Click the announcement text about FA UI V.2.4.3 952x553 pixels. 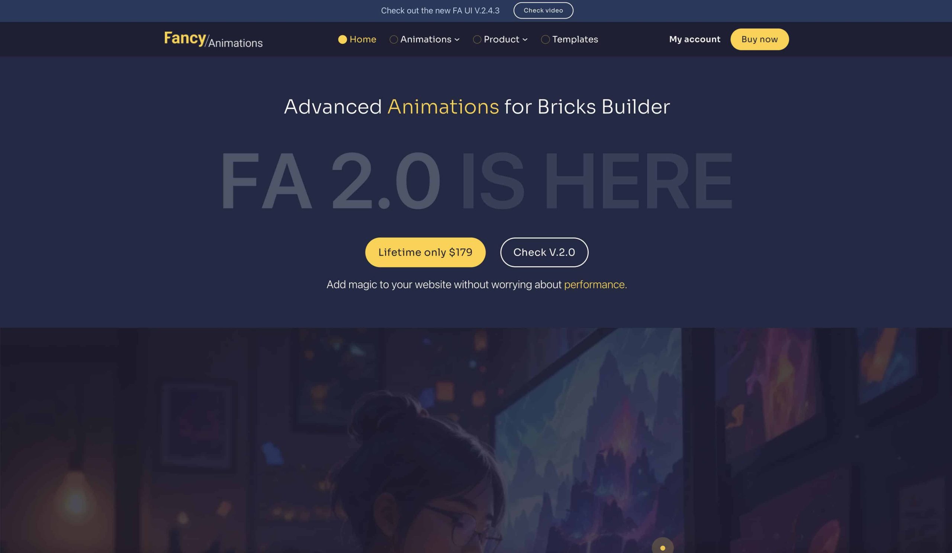(x=440, y=10)
